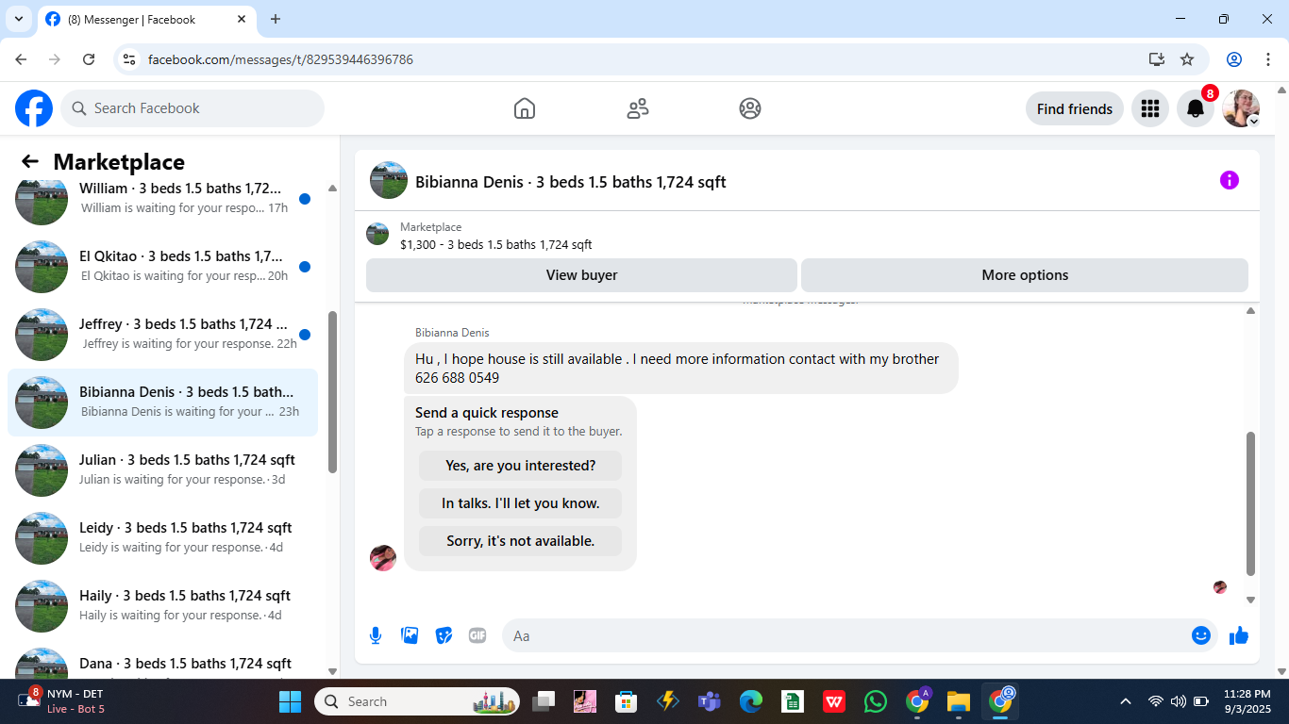Show hidden icons in the system tray

point(1125,701)
